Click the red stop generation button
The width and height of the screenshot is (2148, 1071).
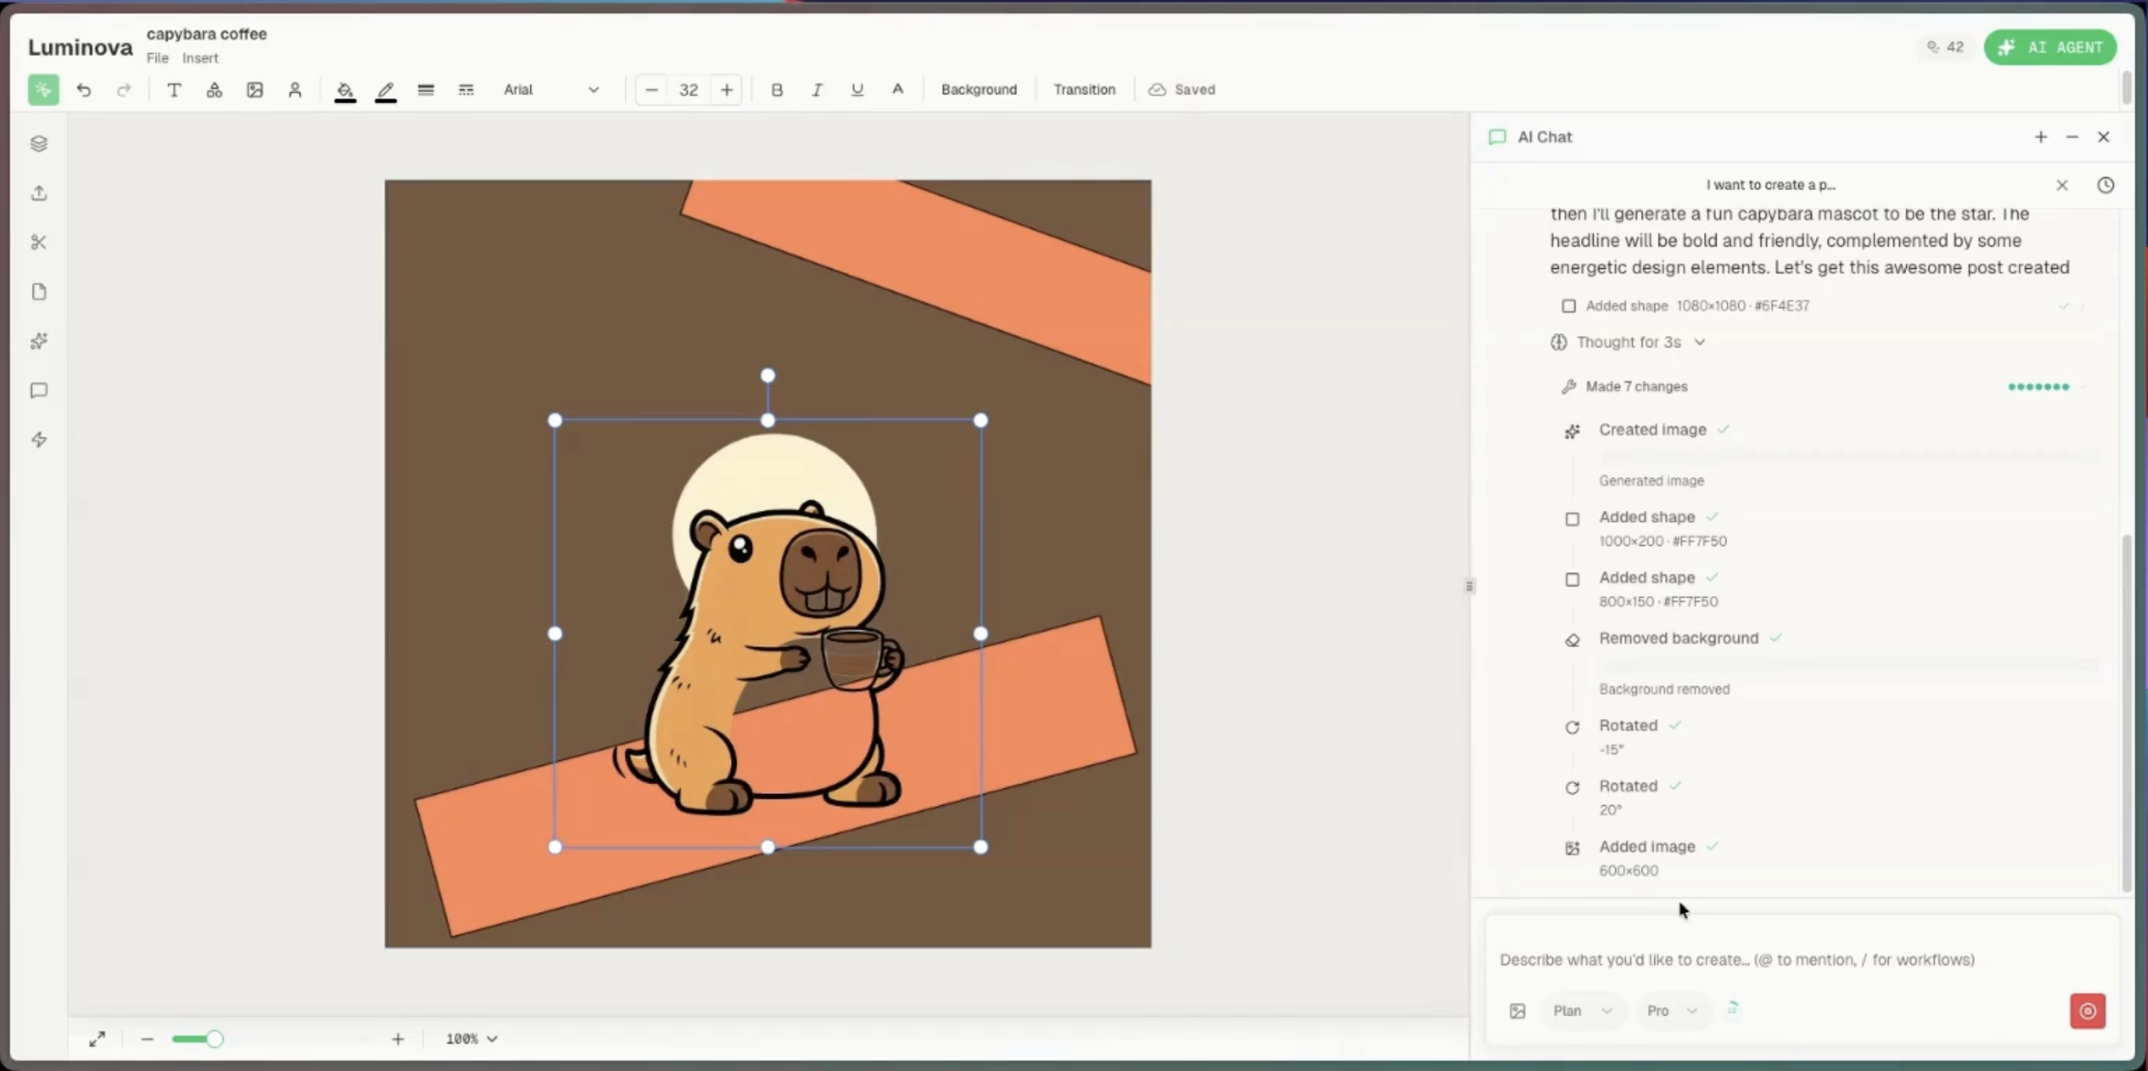[x=2087, y=1011]
